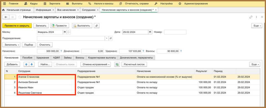
Task: Close the Начисление зарплаты и взносов tab
Action: click(x=156, y=10)
